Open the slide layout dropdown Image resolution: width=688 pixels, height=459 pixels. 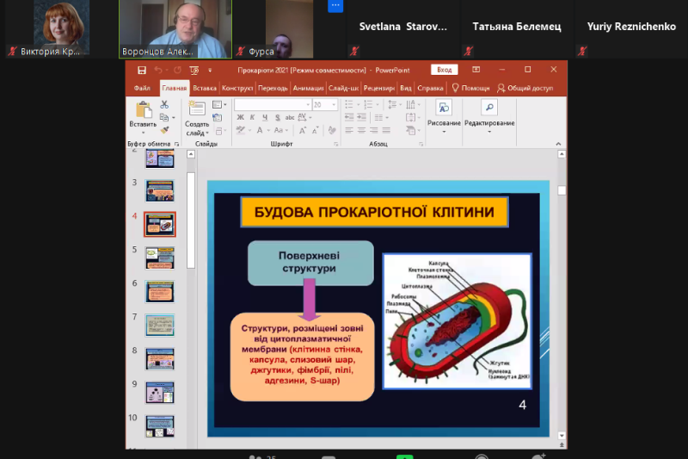[219, 104]
